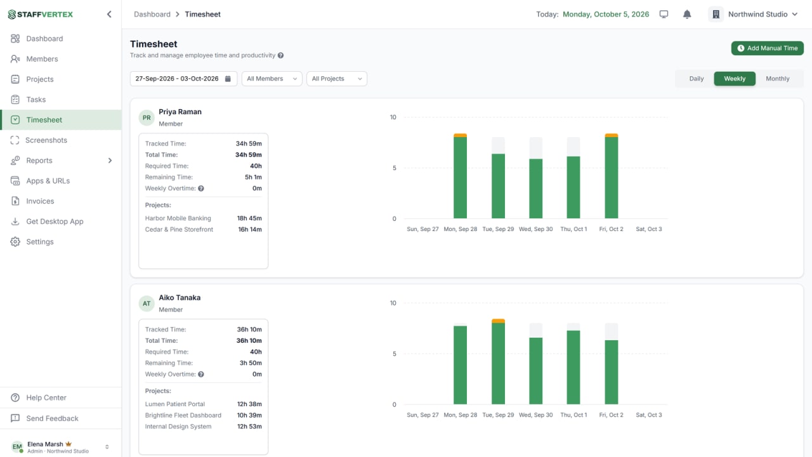The height and width of the screenshot is (457, 812).
Task: Click Lumen Patient Portal project row
Action: [x=204, y=404]
